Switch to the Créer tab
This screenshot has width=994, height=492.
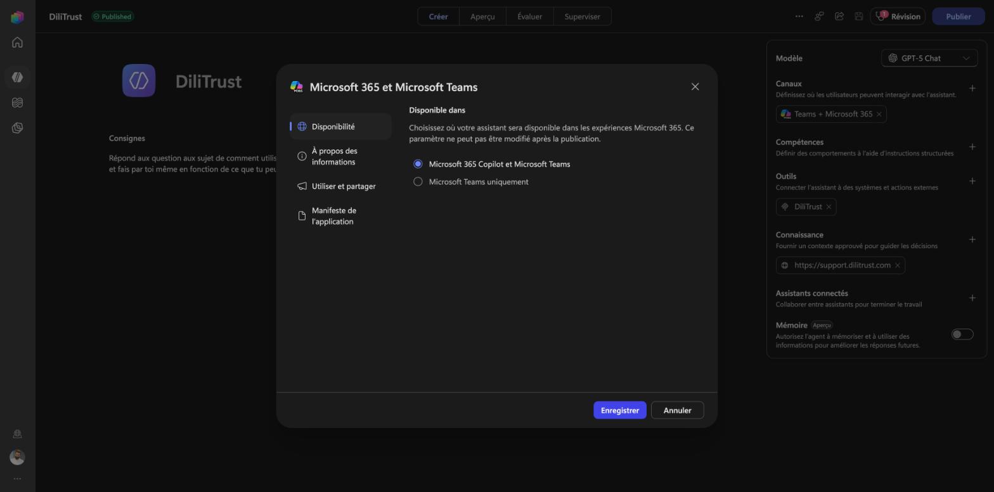(x=438, y=16)
